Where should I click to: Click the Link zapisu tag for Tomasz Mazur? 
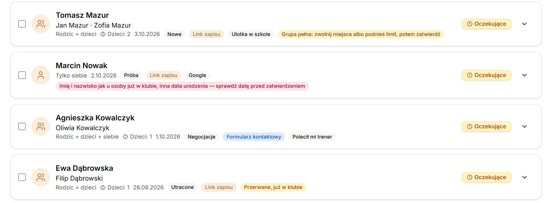[x=206, y=34]
